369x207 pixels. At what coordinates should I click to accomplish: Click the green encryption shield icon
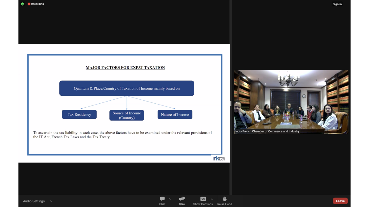click(x=22, y=4)
